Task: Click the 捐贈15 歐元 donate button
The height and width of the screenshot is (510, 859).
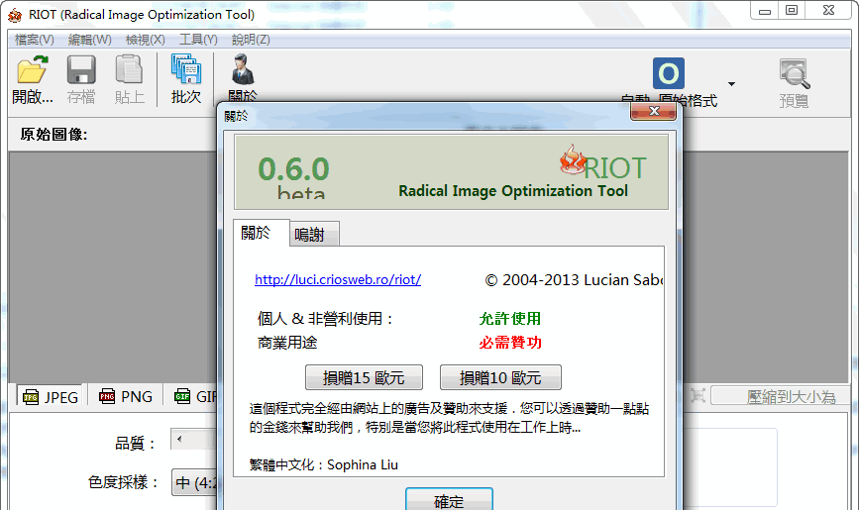Action: [x=364, y=377]
